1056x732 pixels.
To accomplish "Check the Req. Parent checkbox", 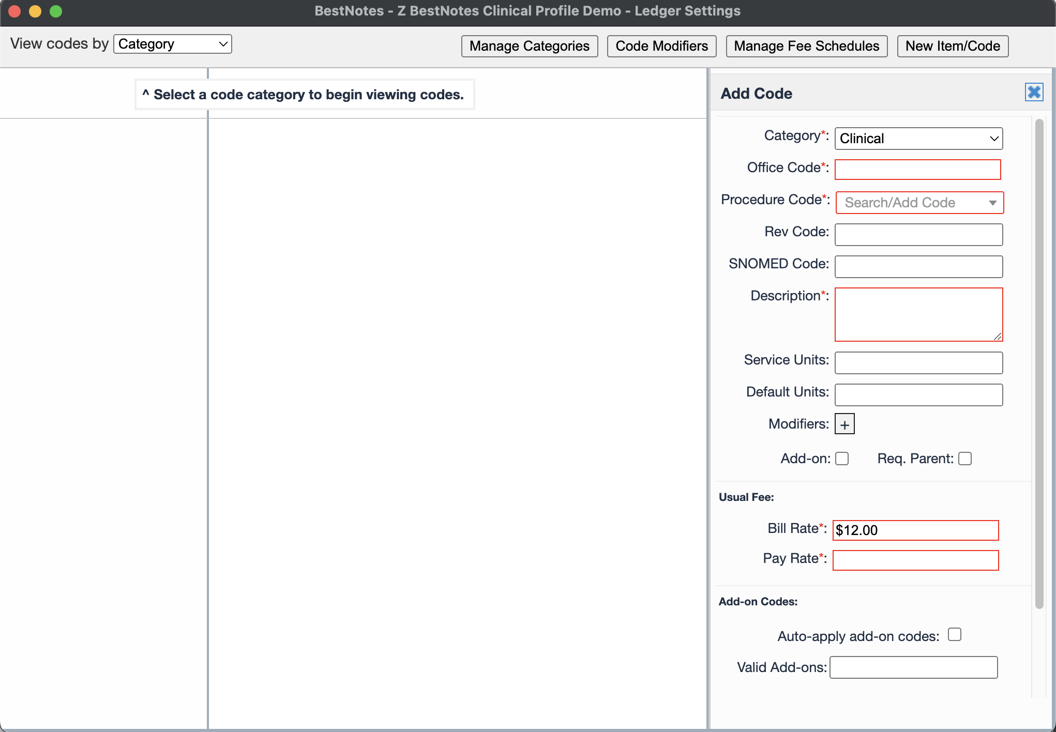I will pyautogui.click(x=965, y=459).
